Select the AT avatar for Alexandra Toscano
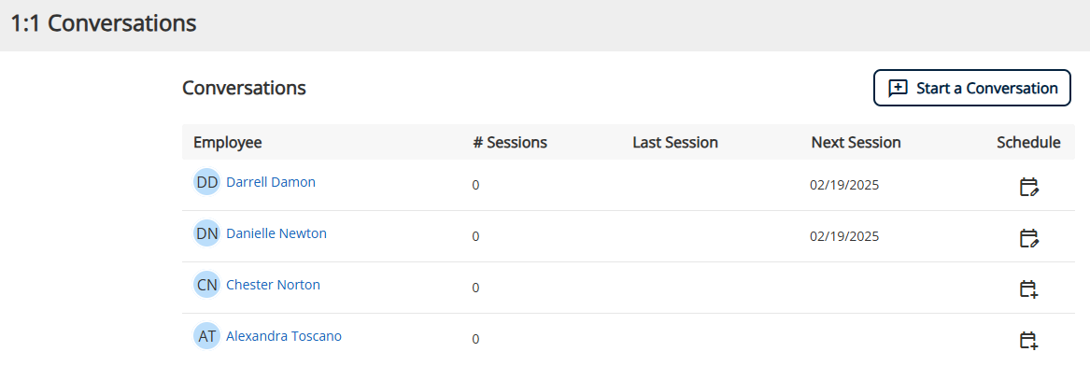Screen dimensions: 1090x366 click(206, 336)
